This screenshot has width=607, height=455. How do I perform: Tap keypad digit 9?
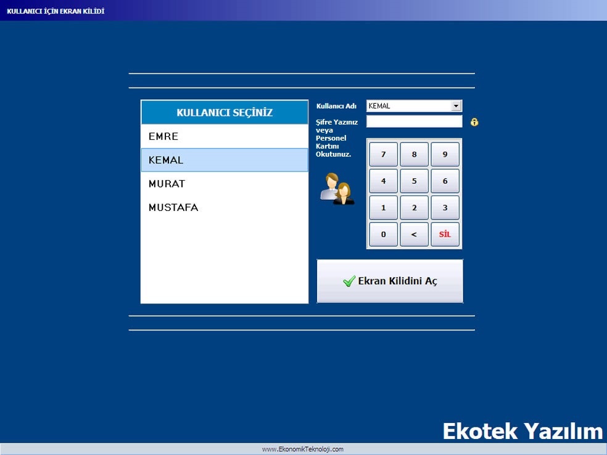point(445,154)
